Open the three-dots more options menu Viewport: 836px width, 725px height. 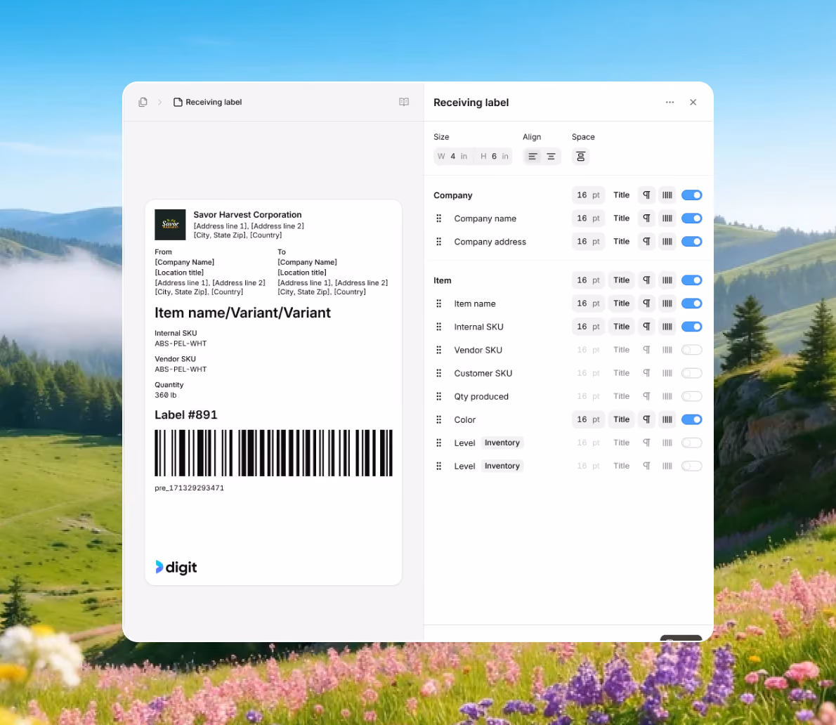pyautogui.click(x=670, y=102)
